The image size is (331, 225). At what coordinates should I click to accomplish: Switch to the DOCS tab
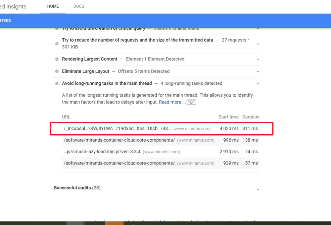click(x=78, y=6)
